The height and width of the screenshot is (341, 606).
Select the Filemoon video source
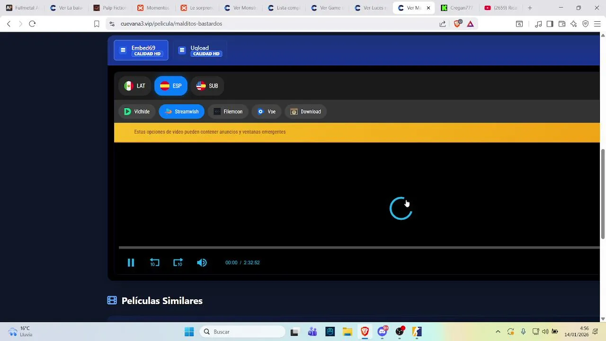coord(228,112)
